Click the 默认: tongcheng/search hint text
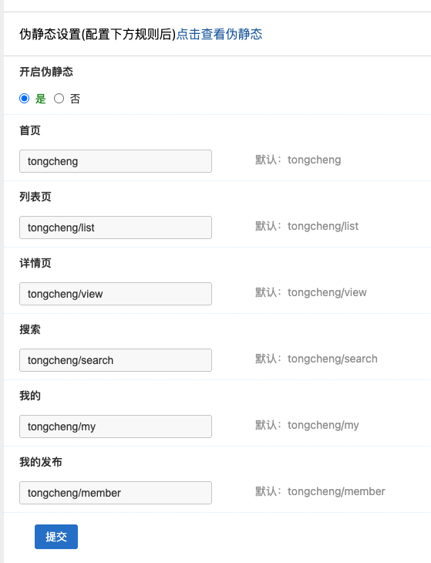This screenshot has width=431, height=563. coord(316,359)
